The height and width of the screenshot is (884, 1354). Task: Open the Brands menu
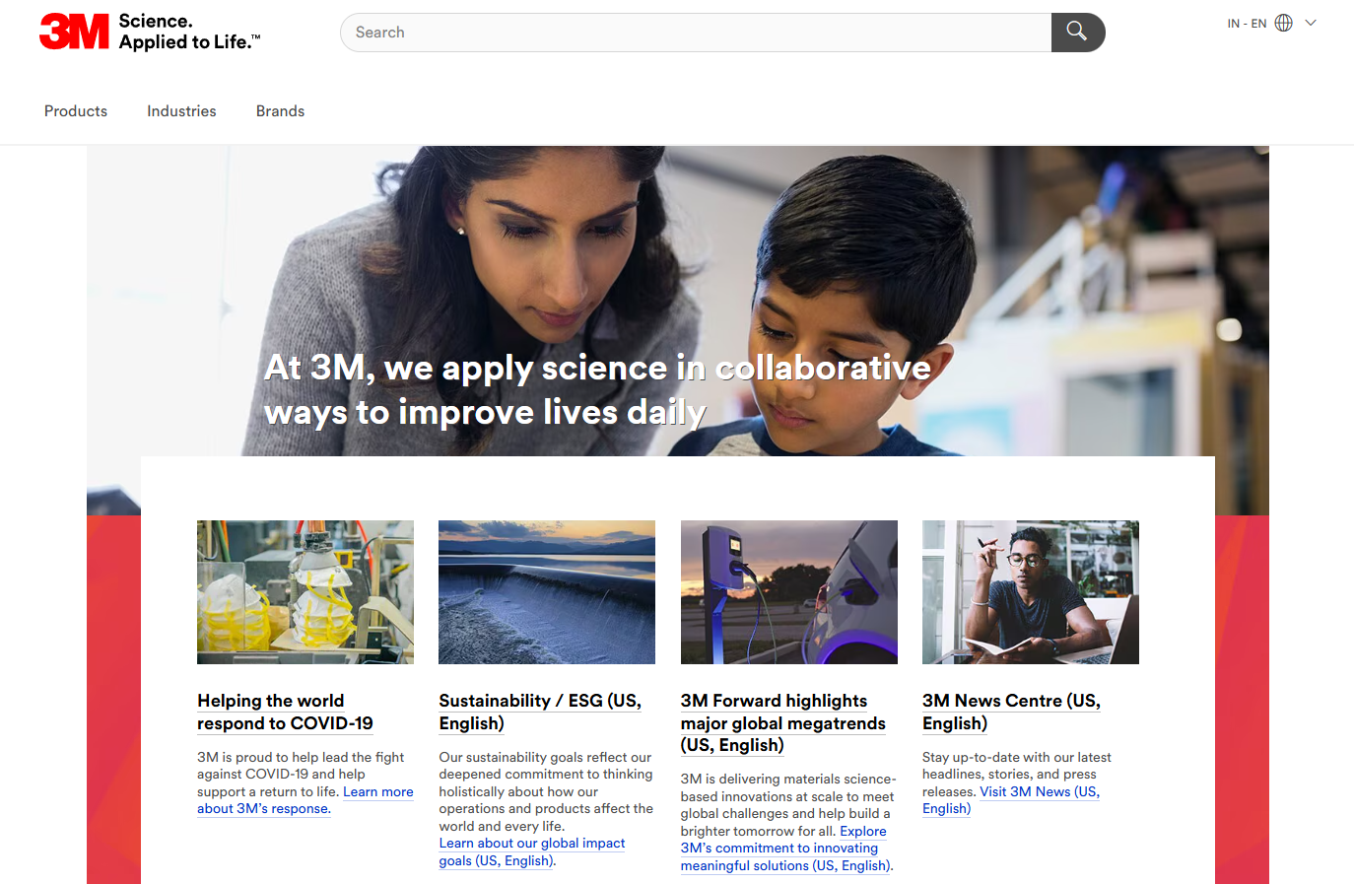click(280, 111)
